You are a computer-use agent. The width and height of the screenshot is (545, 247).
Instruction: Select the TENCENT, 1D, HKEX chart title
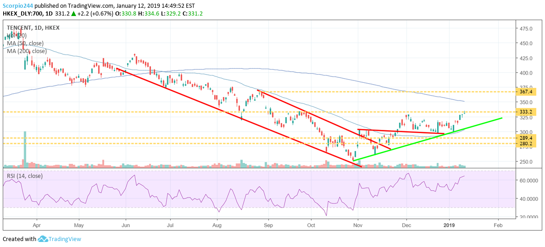[x=33, y=28]
